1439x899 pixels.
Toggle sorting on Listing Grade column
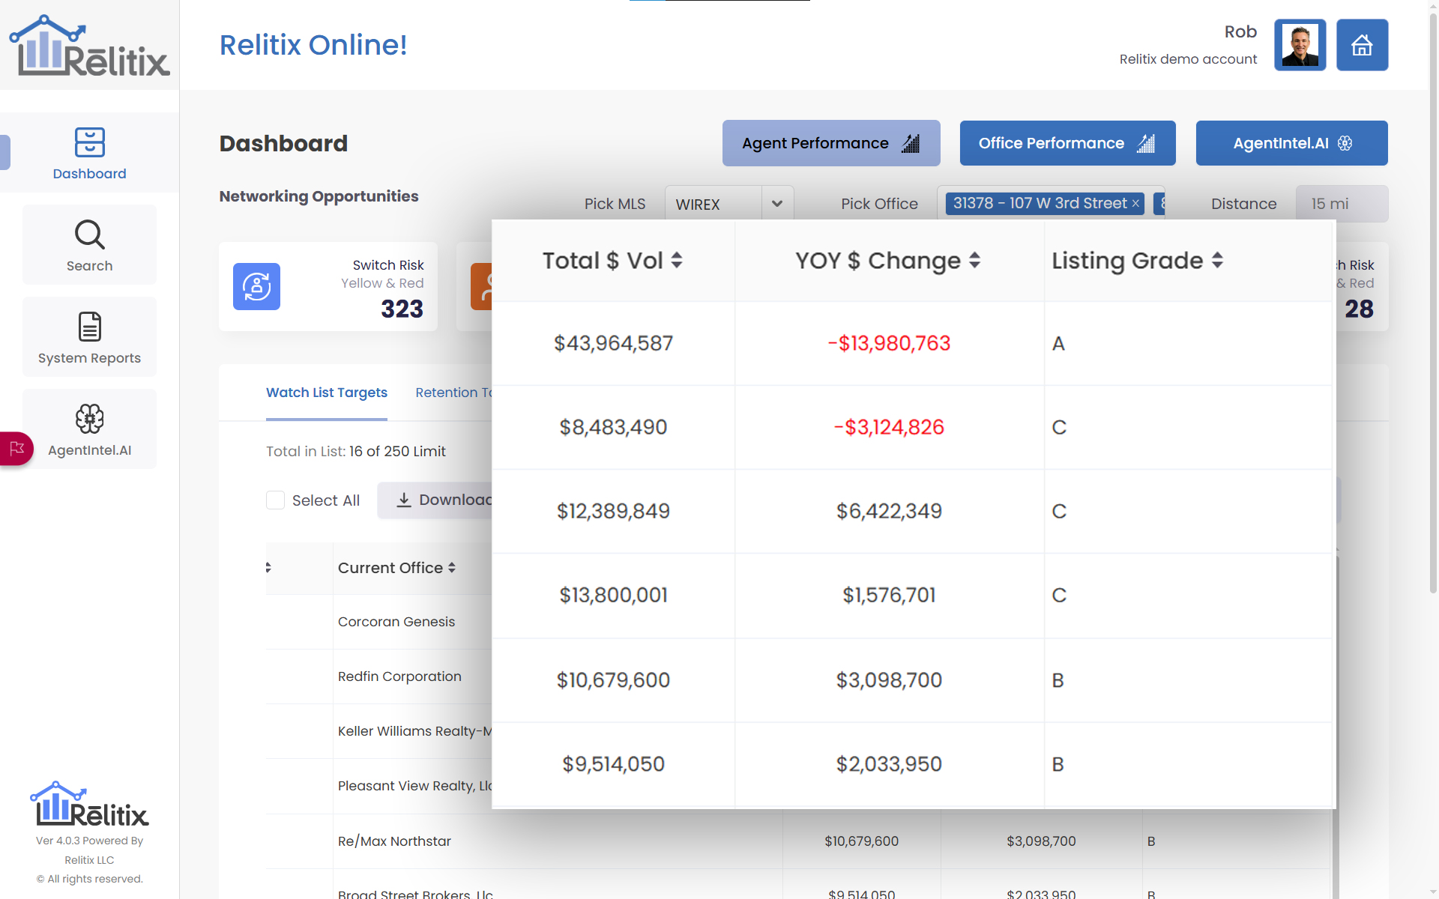[1218, 261]
